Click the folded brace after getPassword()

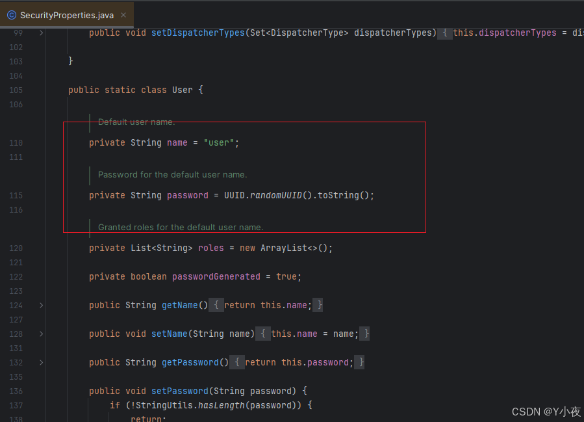click(237, 362)
